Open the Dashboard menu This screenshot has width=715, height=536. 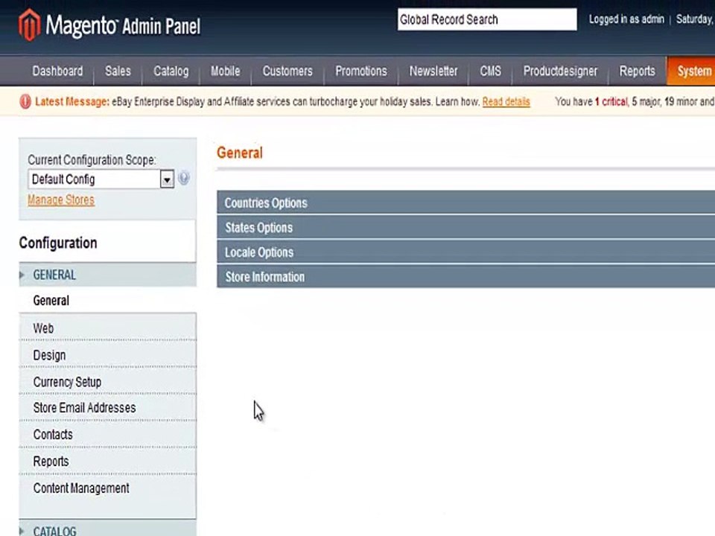click(57, 71)
